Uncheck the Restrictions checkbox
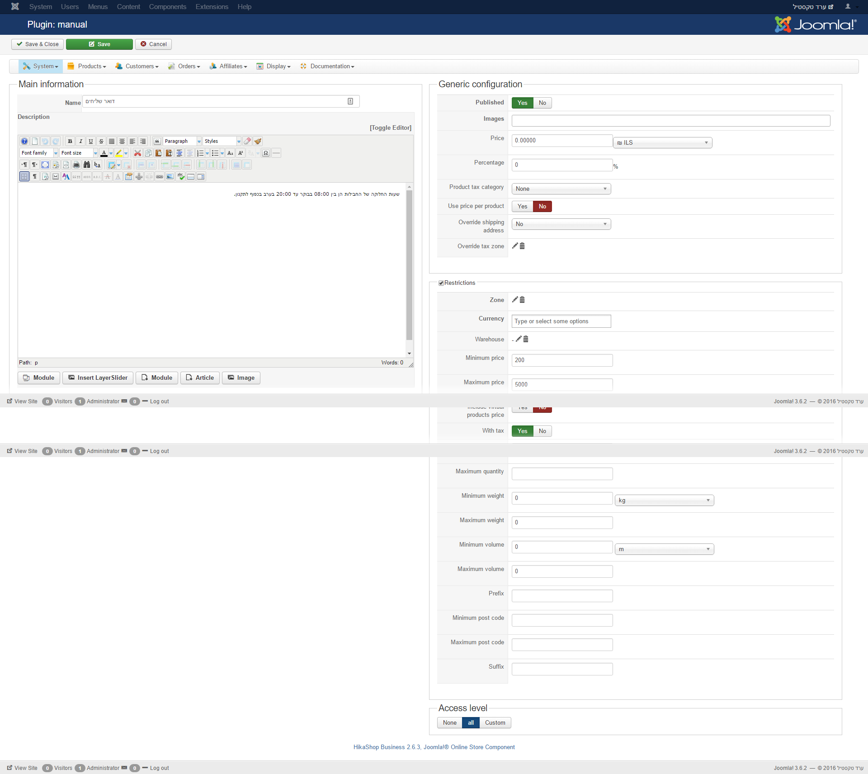 coord(441,283)
